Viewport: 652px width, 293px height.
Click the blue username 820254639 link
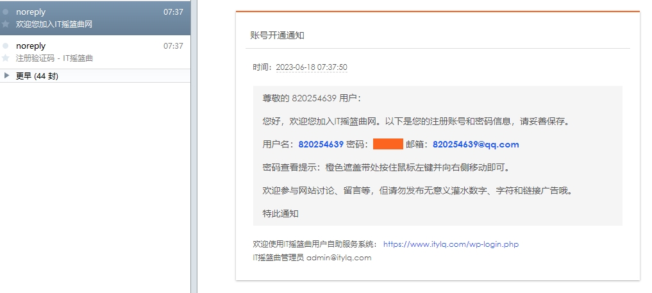click(321, 144)
